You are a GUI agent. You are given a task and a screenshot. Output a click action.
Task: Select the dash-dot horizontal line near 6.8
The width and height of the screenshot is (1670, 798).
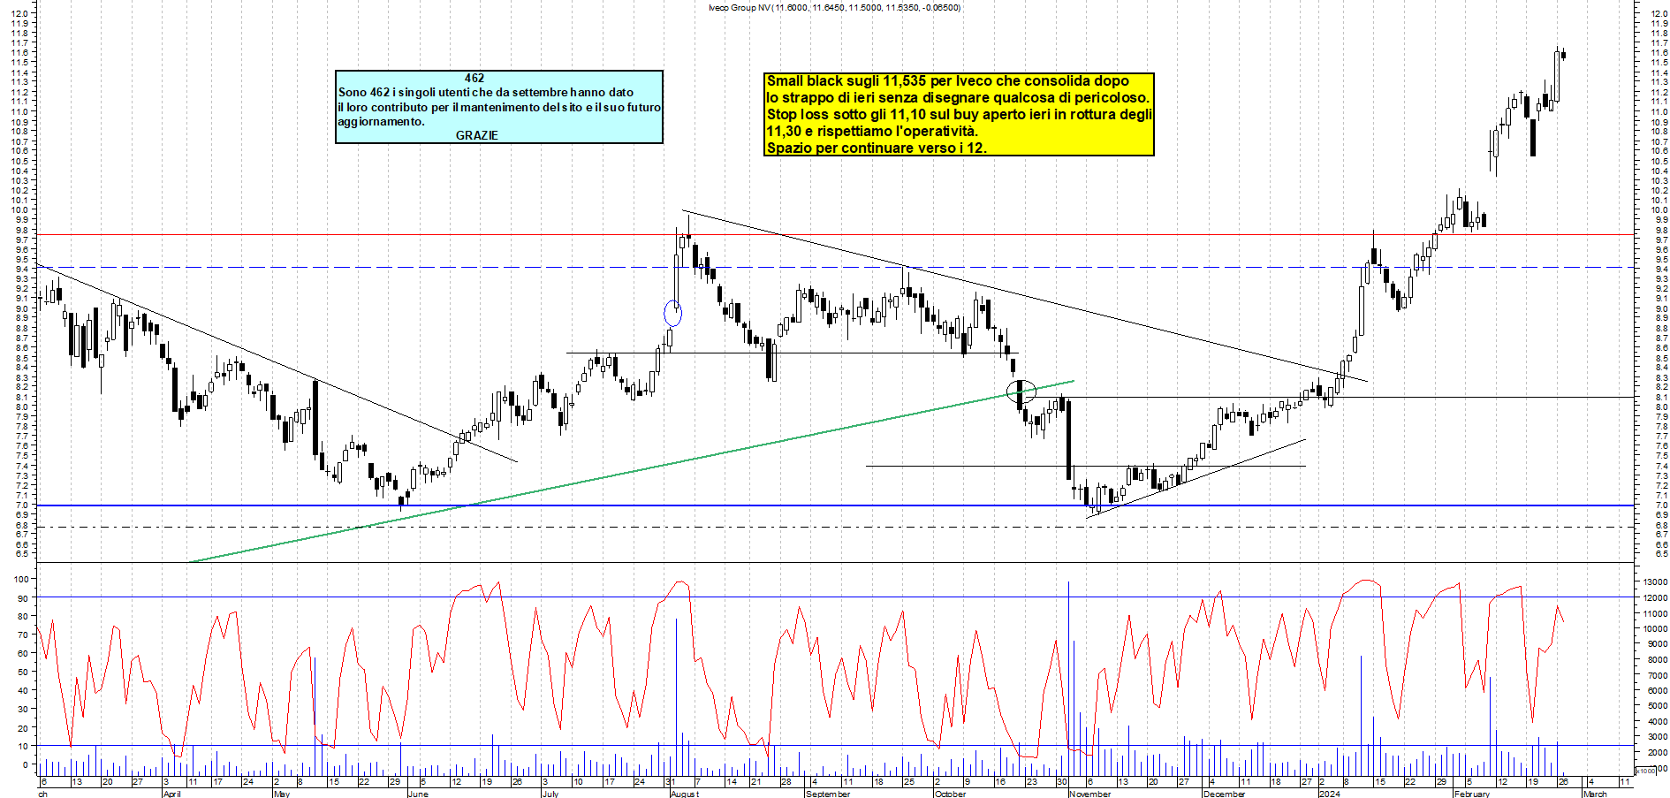pos(834,528)
